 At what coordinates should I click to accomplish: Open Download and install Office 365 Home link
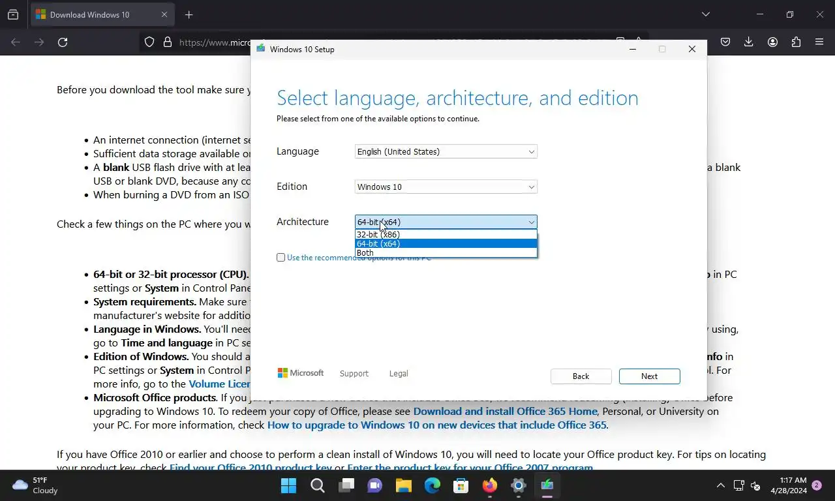(506, 412)
